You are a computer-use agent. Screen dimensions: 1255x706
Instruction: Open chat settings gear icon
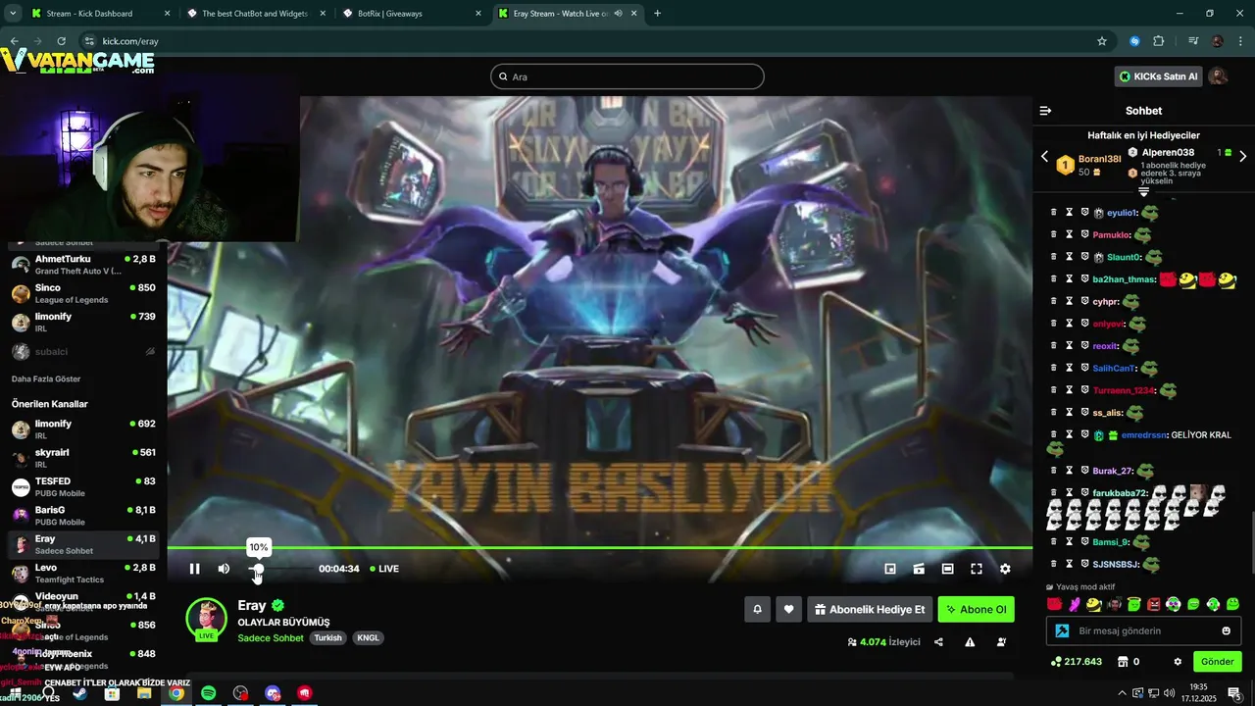pos(1178,662)
